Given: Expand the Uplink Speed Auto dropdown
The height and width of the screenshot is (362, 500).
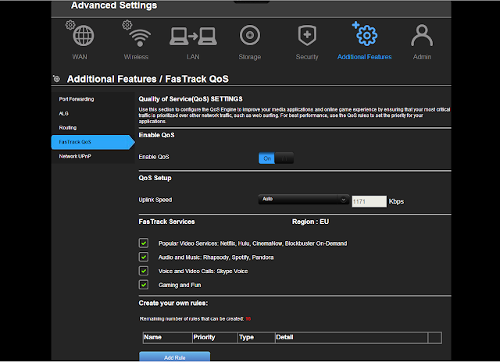Looking at the screenshot, I should pyautogui.click(x=303, y=200).
